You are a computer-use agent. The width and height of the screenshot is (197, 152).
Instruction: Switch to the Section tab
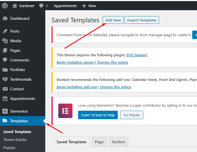118,142
